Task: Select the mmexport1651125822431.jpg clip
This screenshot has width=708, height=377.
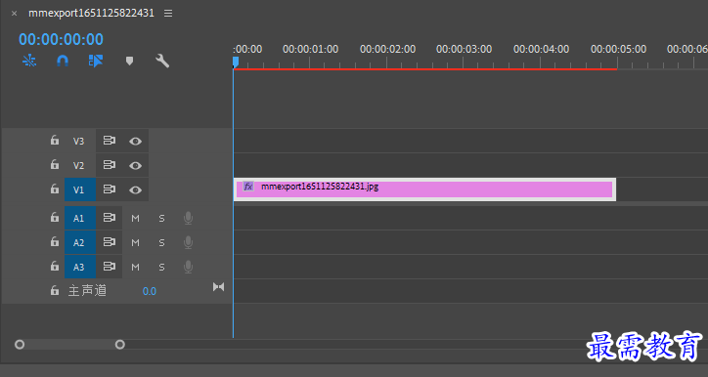Action: click(424, 189)
